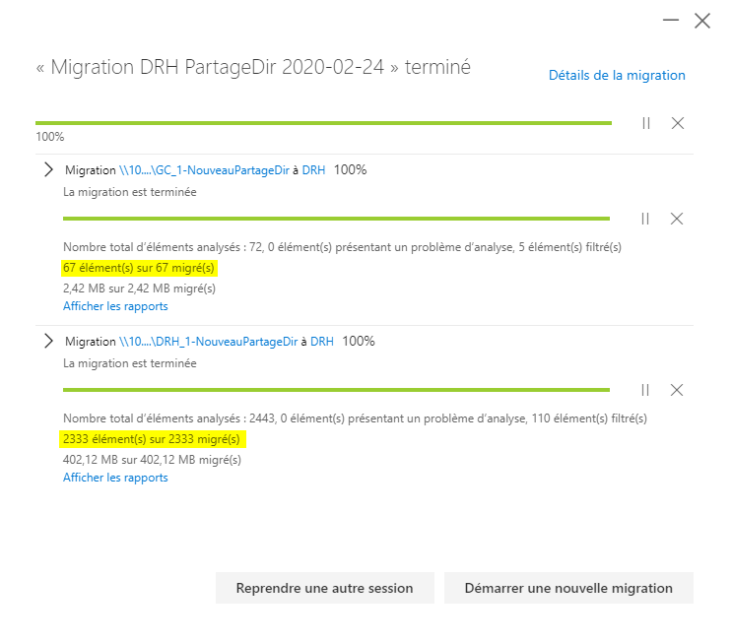Pause the overall migration at the top progress bar

(646, 123)
